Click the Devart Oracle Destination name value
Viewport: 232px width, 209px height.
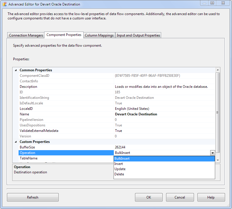click(136, 114)
